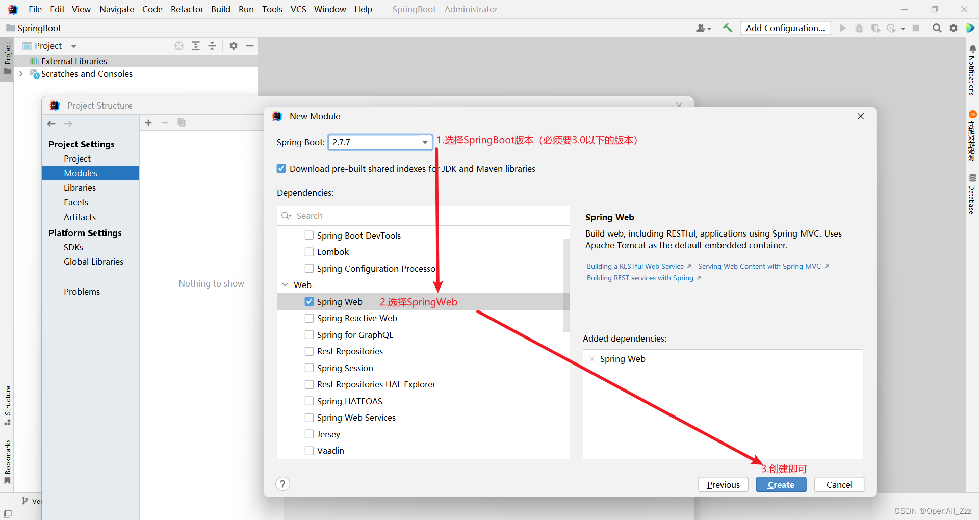Hide the Project panel with minus icon
The width and height of the screenshot is (979, 520).
coord(250,46)
